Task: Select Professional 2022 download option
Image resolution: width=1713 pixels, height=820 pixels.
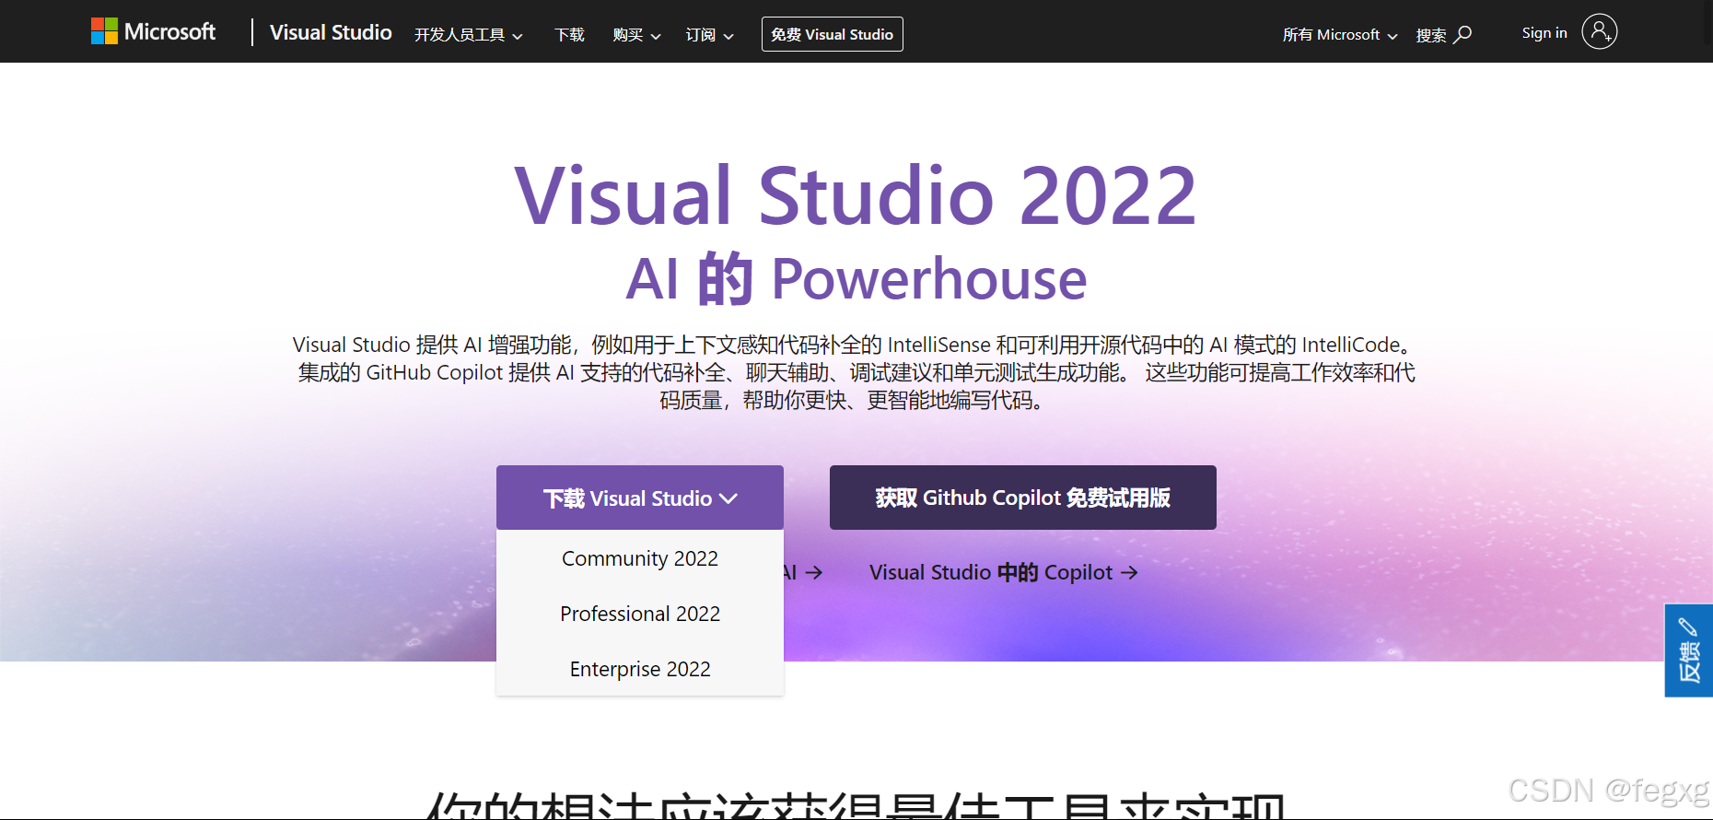Action: [640, 614]
